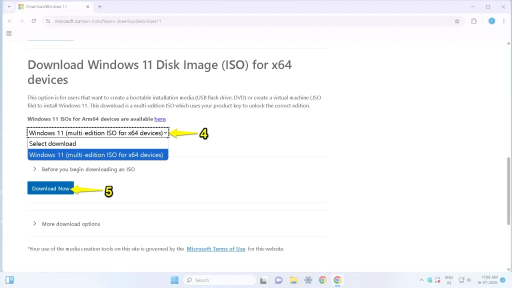Open File Explorer from taskbar
This screenshot has width=512, height=288.
point(293,280)
